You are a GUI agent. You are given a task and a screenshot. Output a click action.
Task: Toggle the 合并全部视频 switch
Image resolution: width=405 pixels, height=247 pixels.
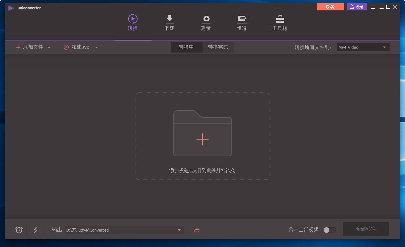tap(330, 230)
